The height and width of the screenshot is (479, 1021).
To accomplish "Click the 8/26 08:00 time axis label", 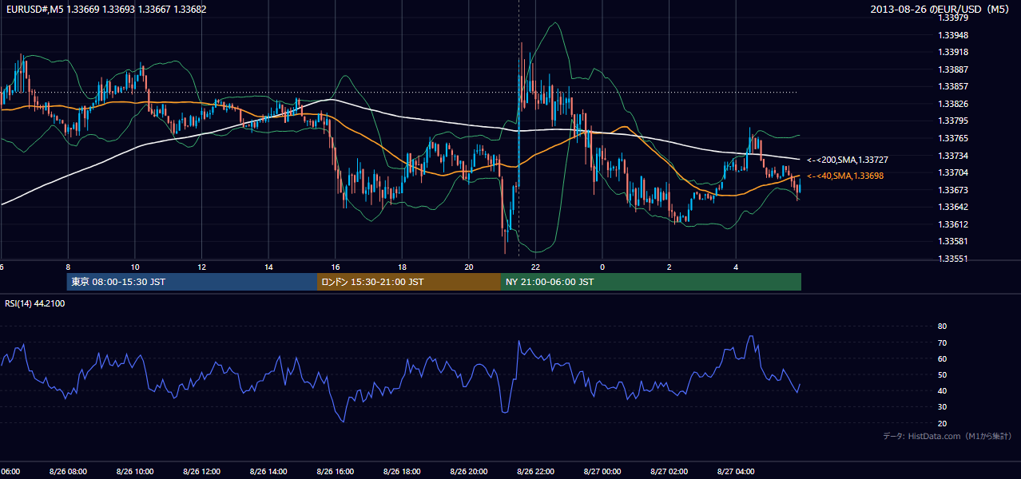I will (x=68, y=472).
